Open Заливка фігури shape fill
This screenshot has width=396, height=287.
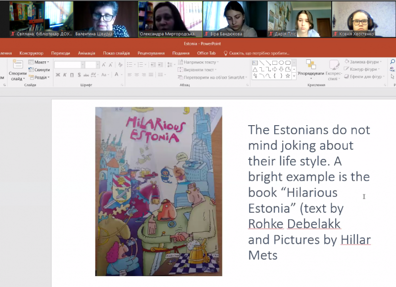point(363,61)
